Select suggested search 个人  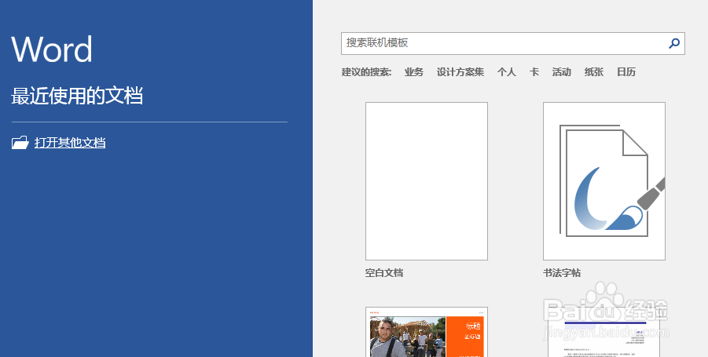507,72
